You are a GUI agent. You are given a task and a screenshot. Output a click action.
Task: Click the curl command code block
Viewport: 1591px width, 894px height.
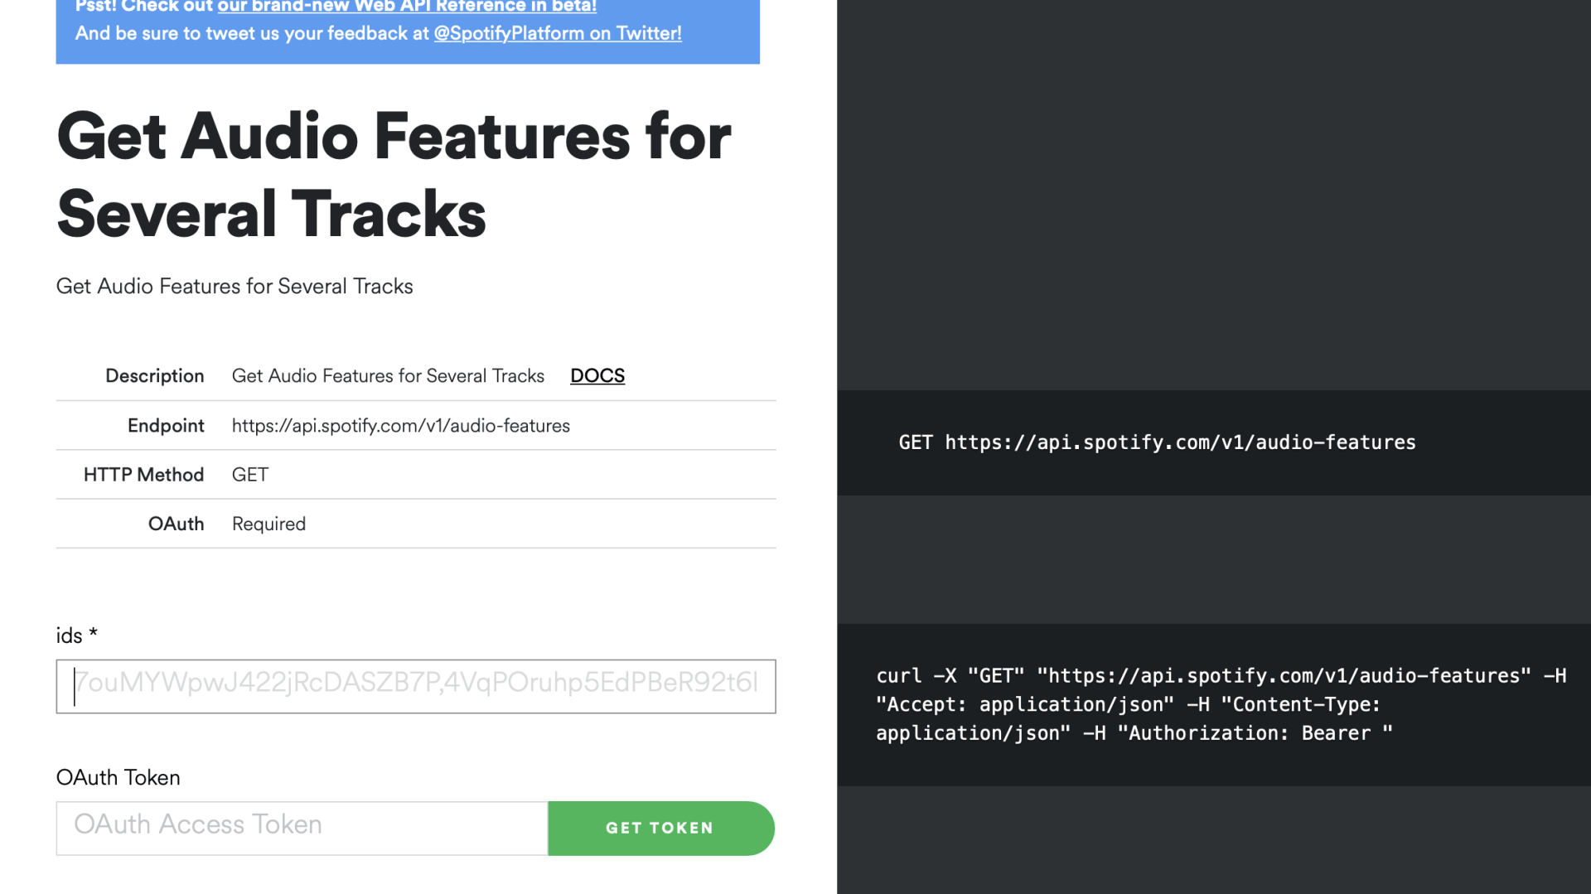1221,704
